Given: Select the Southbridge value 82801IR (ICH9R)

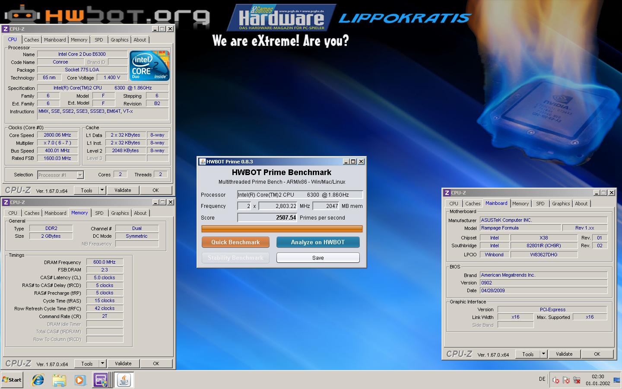Looking at the screenshot, I should click(x=544, y=246).
